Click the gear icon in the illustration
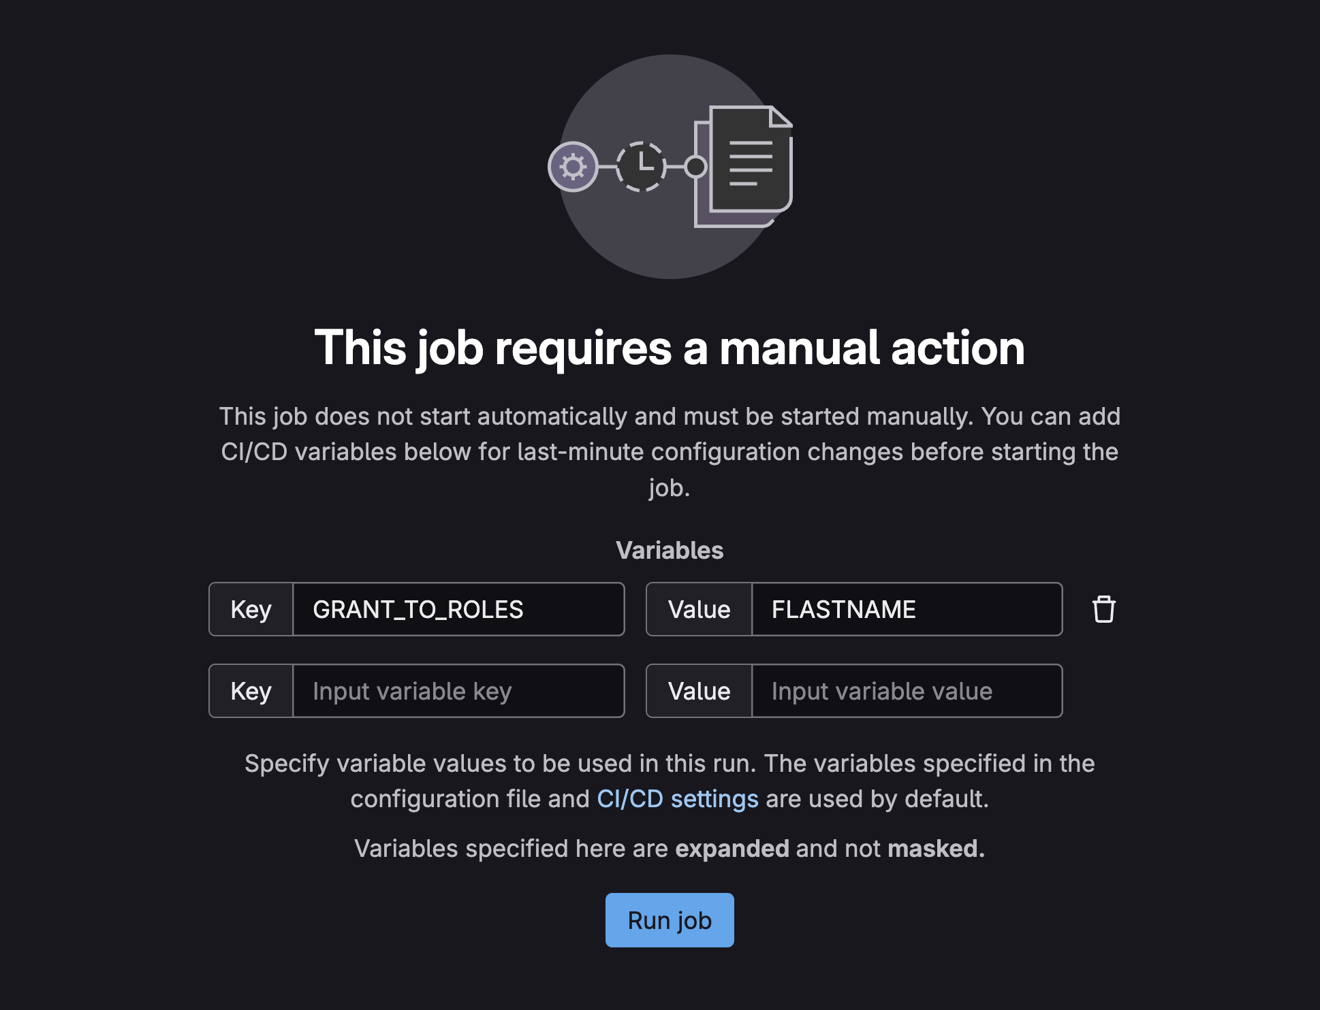The height and width of the screenshot is (1010, 1320). click(x=573, y=167)
